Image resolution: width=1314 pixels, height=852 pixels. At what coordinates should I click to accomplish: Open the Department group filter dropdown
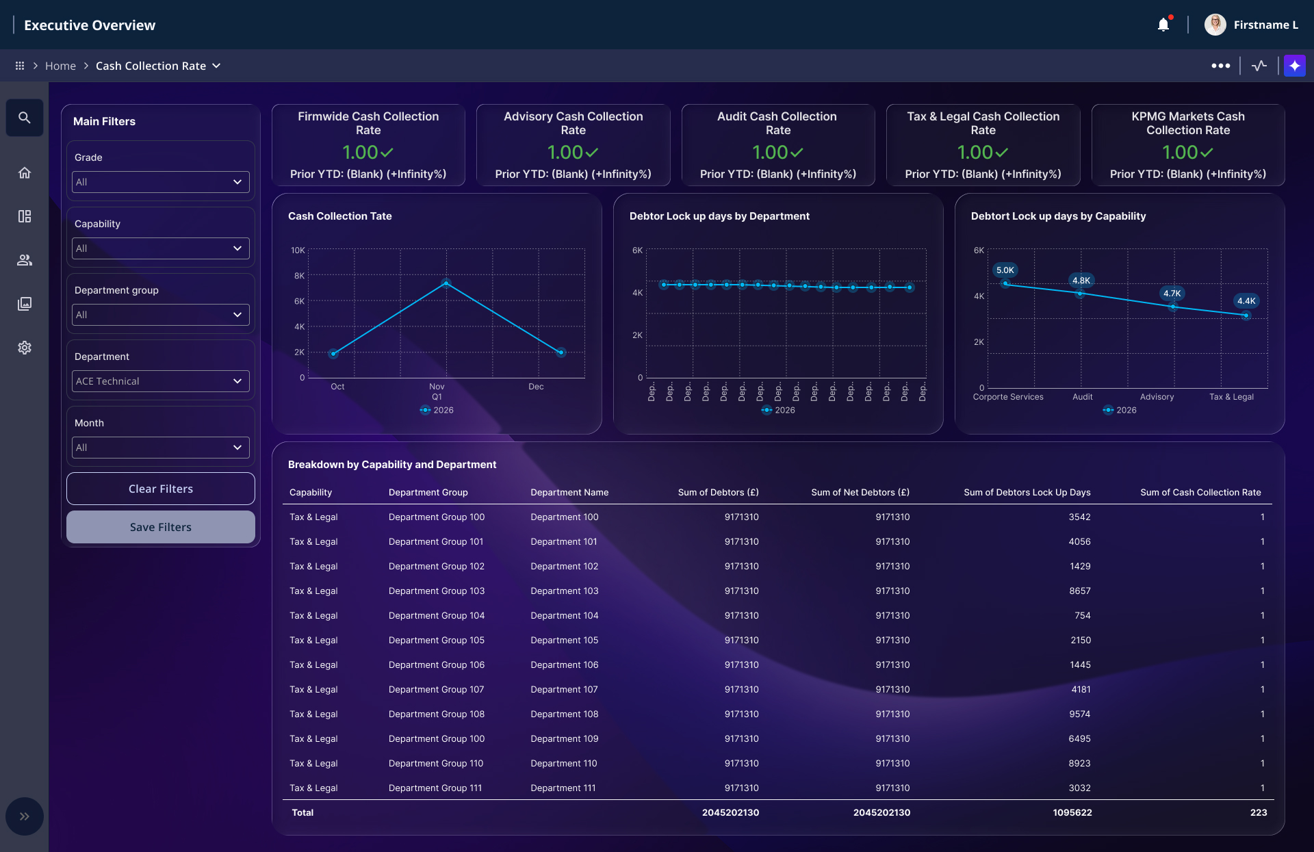point(161,315)
